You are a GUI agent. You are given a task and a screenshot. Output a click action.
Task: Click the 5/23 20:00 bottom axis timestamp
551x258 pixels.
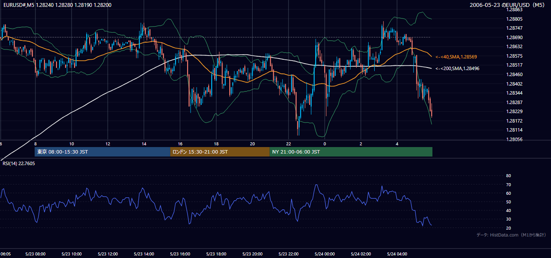pos(253,254)
